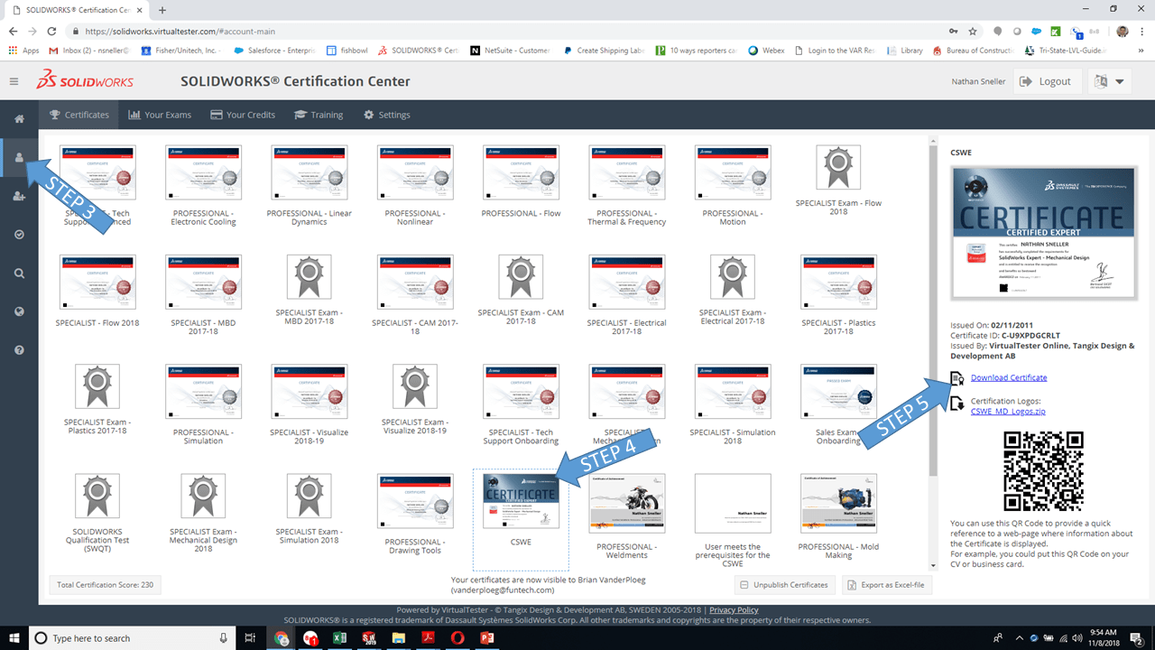
Task: Click Unpublish Certificates button
Action: pos(784,585)
